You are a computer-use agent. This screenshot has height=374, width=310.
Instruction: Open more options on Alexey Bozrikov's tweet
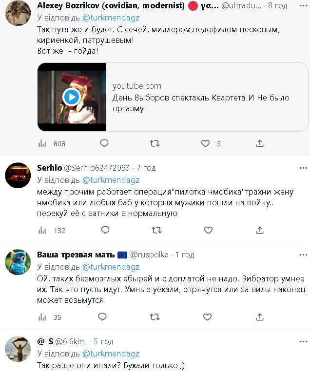click(x=303, y=6)
